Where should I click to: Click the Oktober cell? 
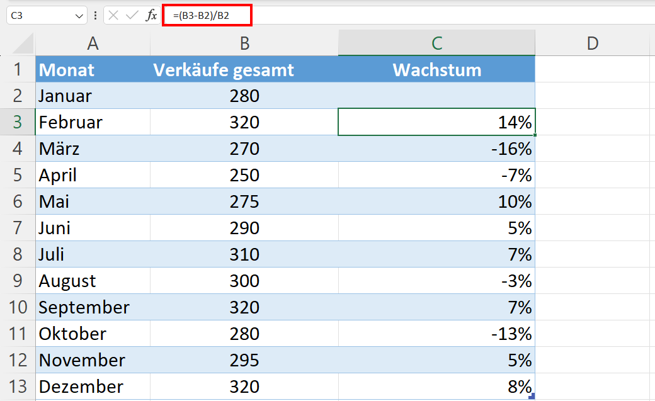tap(93, 334)
